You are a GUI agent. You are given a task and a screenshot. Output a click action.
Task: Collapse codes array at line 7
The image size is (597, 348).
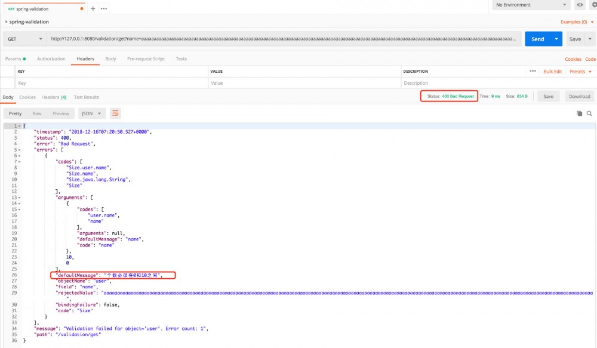20,162
